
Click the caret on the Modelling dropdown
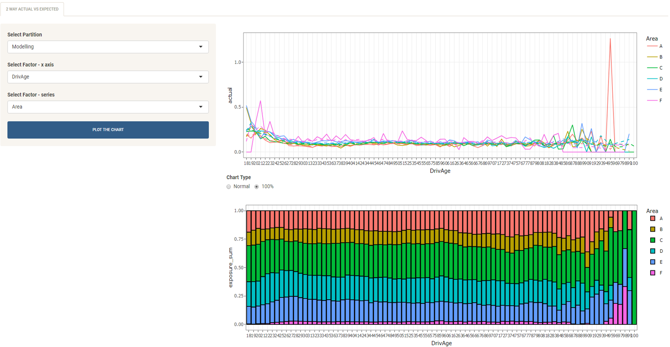pyautogui.click(x=201, y=47)
